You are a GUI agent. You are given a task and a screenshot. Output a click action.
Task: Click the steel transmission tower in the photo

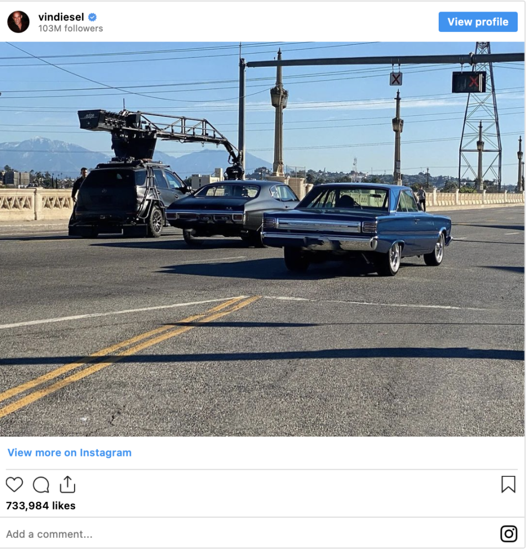[481, 121]
